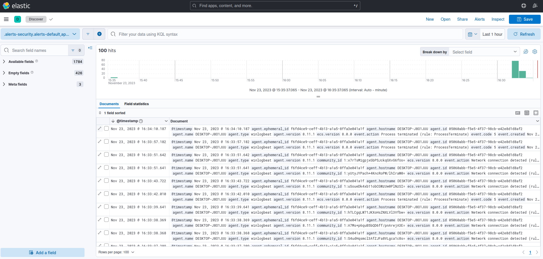Tick the checkbox for the 16:33:51.642 document
543x259 pixels.
click(106, 154)
